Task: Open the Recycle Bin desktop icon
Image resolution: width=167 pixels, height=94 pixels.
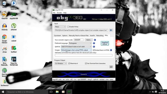Action: point(4,4)
